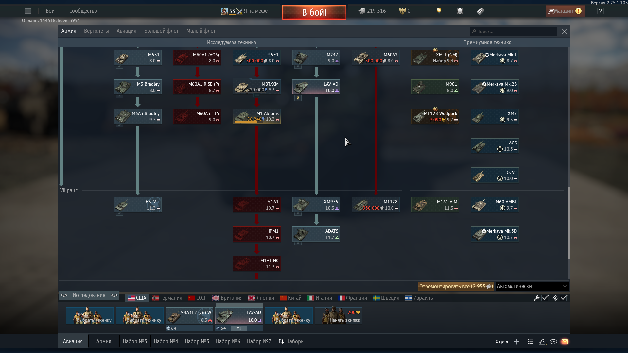This screenshot has height=353, width=628.
Task: Click the Онлайн: 154518 status text
Action: (x=51, y=20)
